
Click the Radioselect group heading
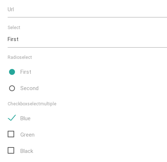pyautogui.click(x=20, y=57)
